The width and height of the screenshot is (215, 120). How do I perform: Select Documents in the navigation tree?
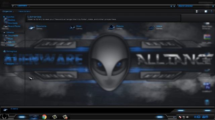point(13,36)
